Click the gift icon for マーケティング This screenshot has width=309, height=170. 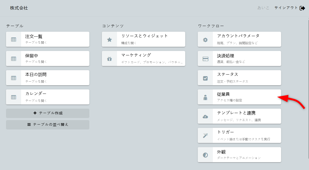(109, 59)
